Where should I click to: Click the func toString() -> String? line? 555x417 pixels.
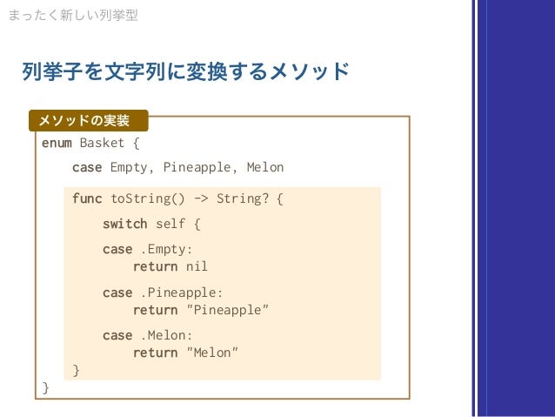click(177, 198)
